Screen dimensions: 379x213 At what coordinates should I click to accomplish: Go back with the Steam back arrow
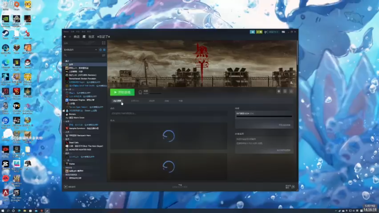tap(65, 37)
